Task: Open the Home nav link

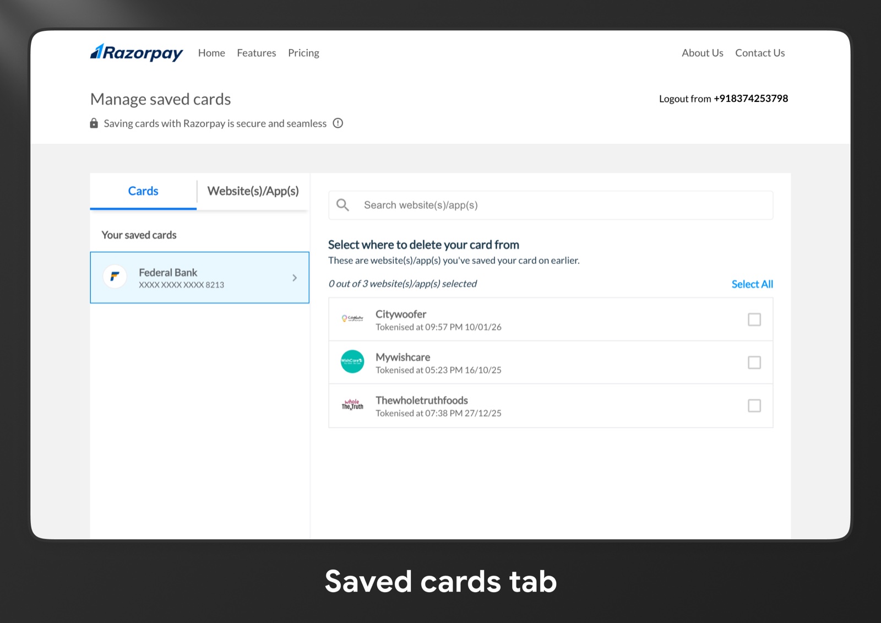Action: (211, 53)
